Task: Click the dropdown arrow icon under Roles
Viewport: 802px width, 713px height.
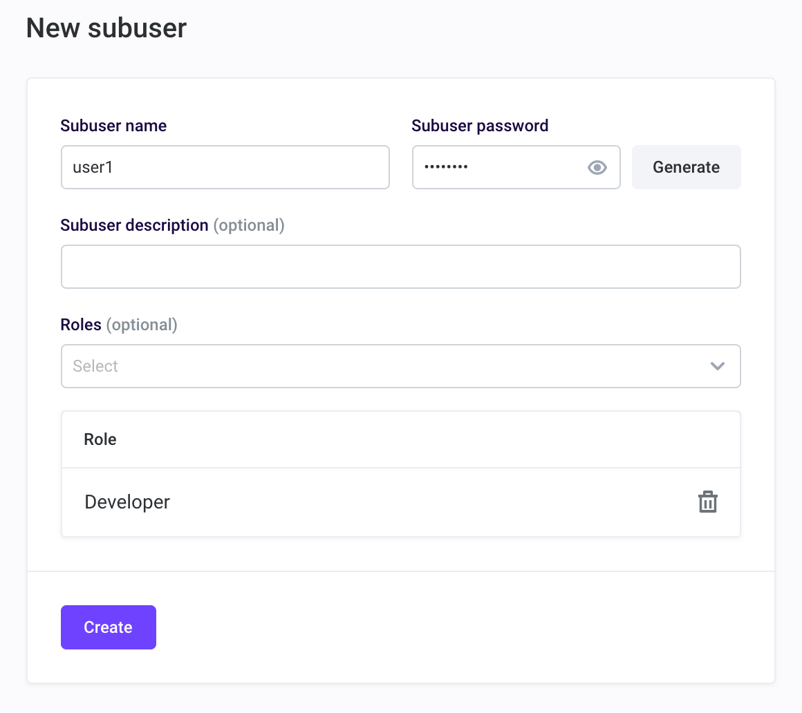Action: [x=717, y=366]
